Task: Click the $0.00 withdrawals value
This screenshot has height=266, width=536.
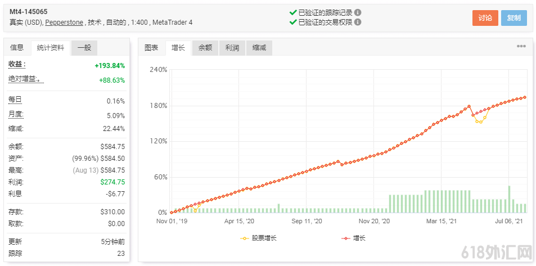Action: click(116, 224)
